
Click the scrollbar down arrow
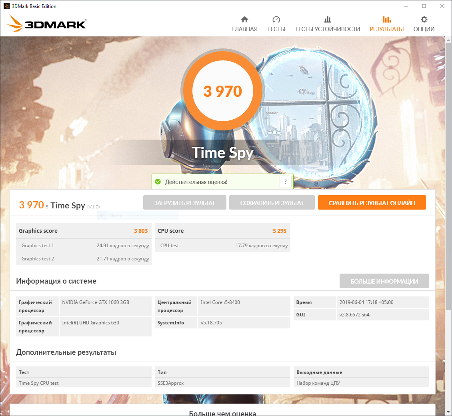448,412
